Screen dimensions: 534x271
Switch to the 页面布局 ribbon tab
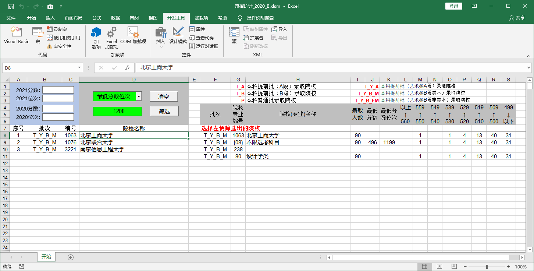73,18
